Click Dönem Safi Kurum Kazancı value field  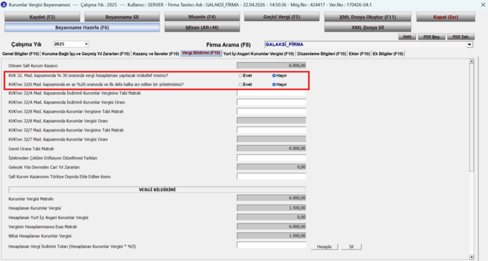click(271, 66)
